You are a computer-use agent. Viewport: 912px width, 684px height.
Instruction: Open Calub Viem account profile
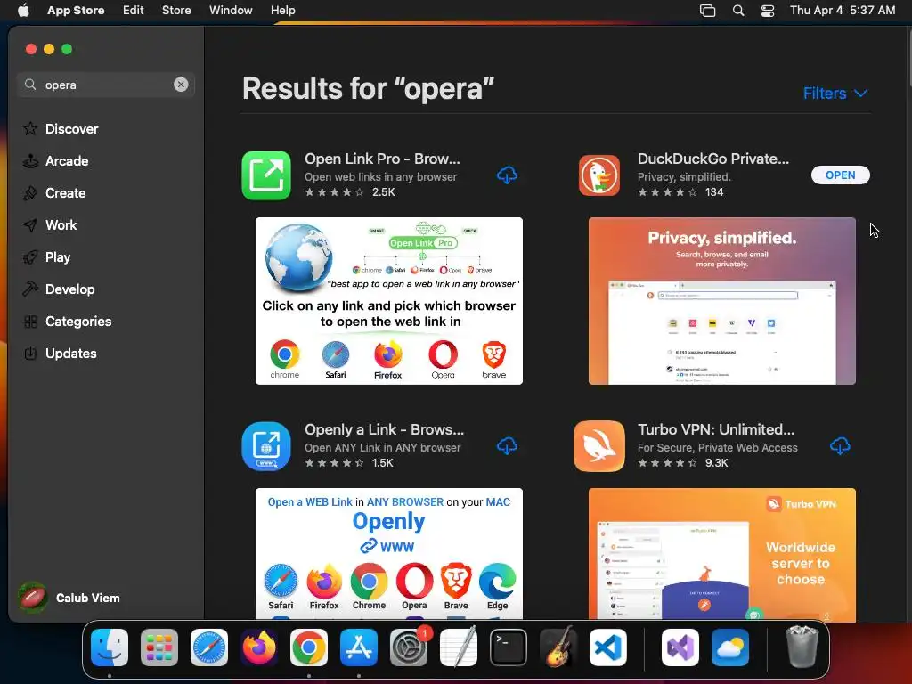(x=69, y=598)
